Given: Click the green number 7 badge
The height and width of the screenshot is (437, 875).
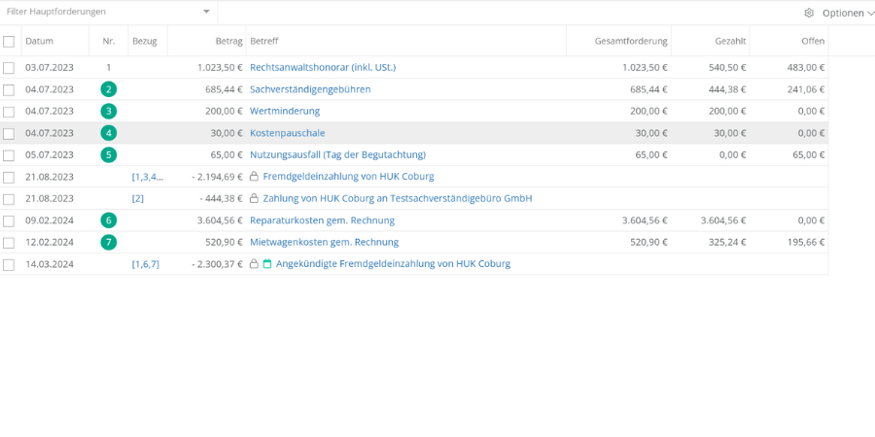Looking at the screenshot, I should coord(108,242).
